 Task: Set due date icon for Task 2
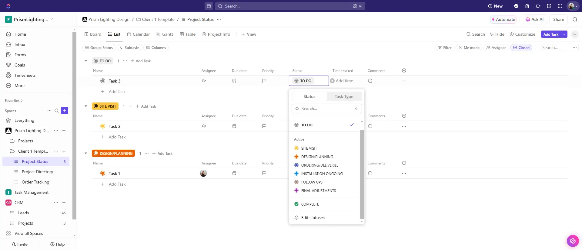[x=234, y=126]
